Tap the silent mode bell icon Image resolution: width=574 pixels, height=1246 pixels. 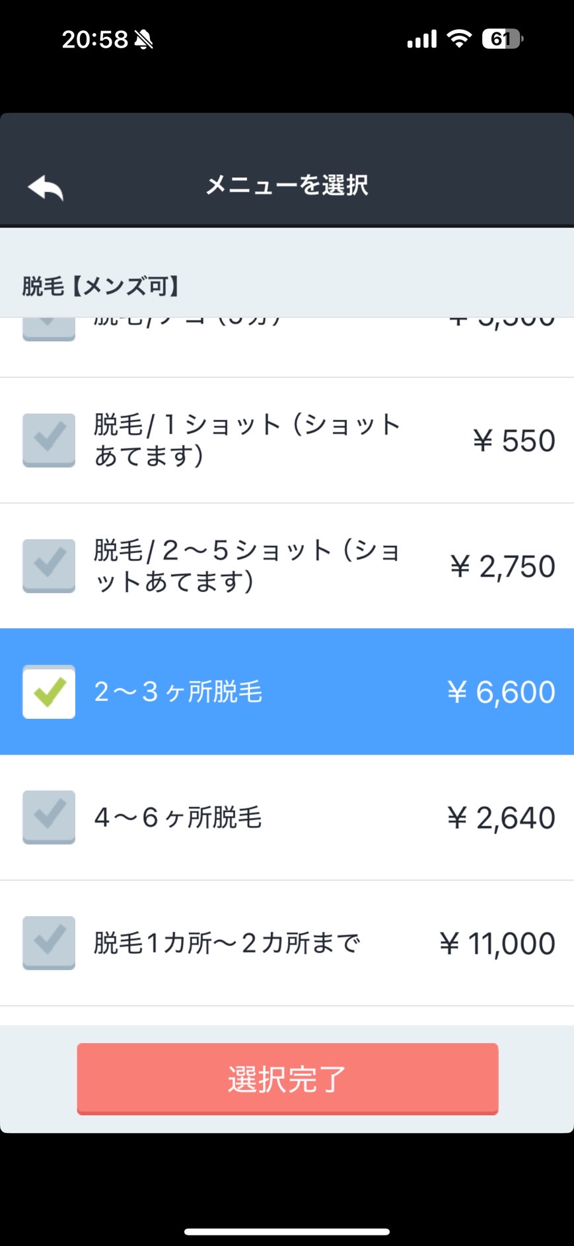(x=143, y=40)
